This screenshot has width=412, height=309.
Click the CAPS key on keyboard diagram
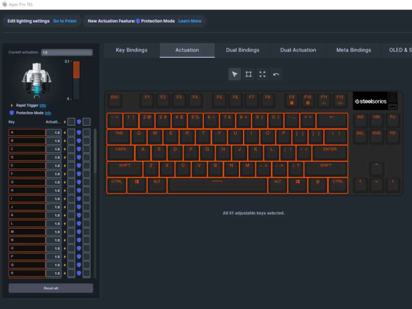click(121, 153)
